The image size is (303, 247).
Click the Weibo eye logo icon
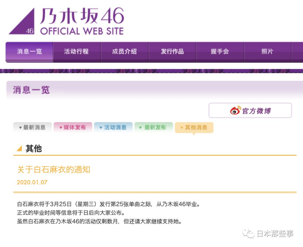click(235, 110)
